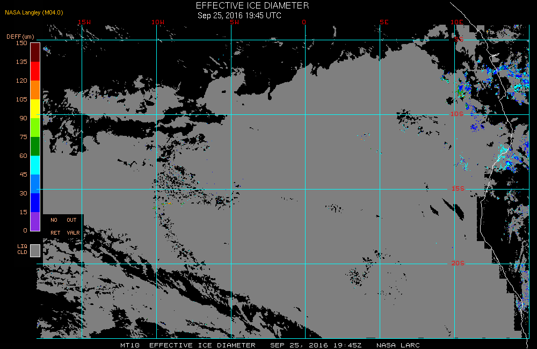Screen dimensions: 537x349
Task: Click the 15 value on the color scale
Action: [x=23, y=213]
